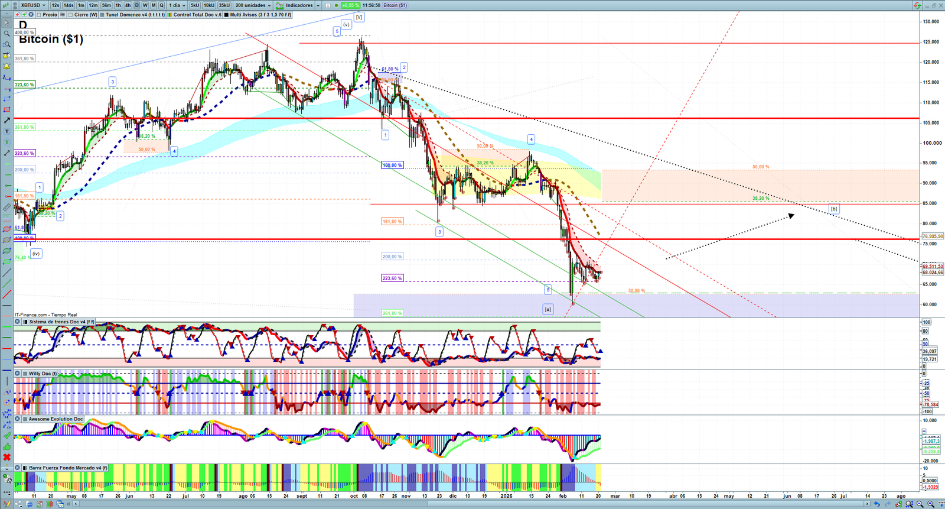Select the 12s timeframe

point(55,5)
